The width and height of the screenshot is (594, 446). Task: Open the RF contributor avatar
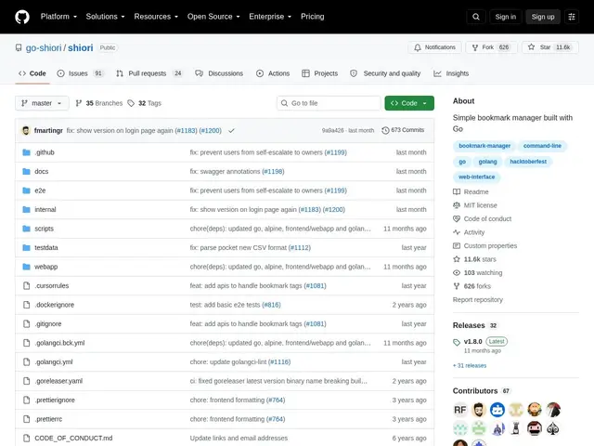pyautogui.click(x=460, y=410)
